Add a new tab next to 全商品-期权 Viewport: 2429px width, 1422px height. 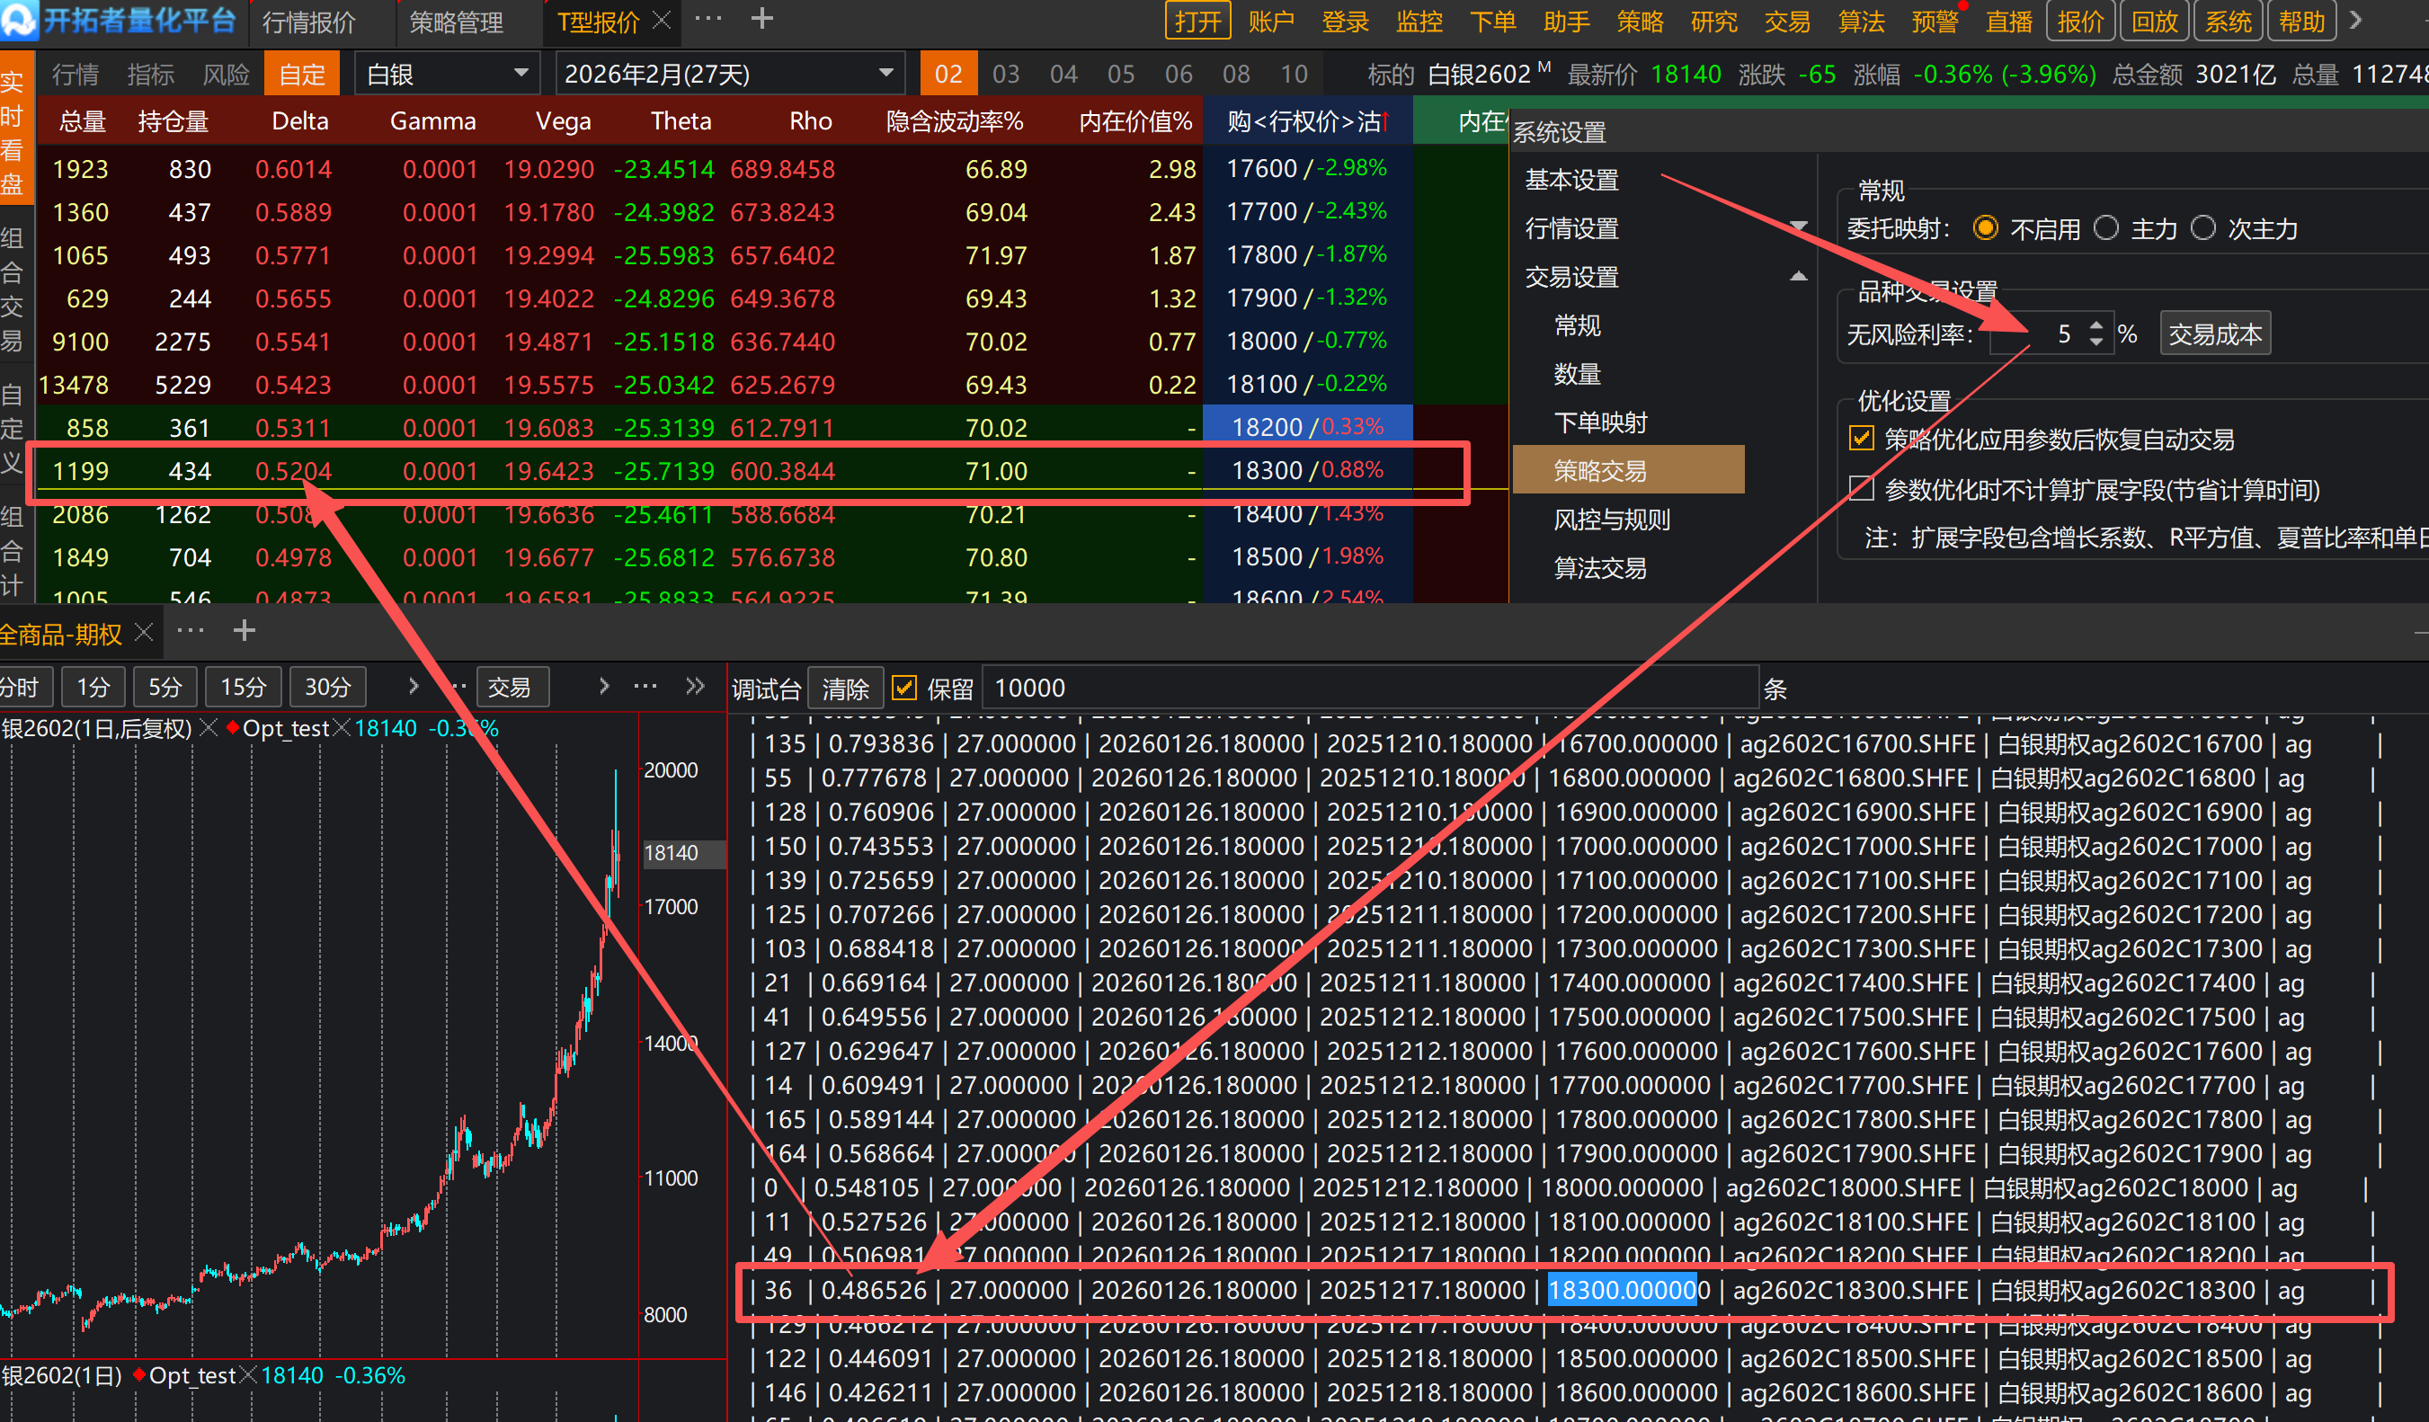tap(245, 632)
